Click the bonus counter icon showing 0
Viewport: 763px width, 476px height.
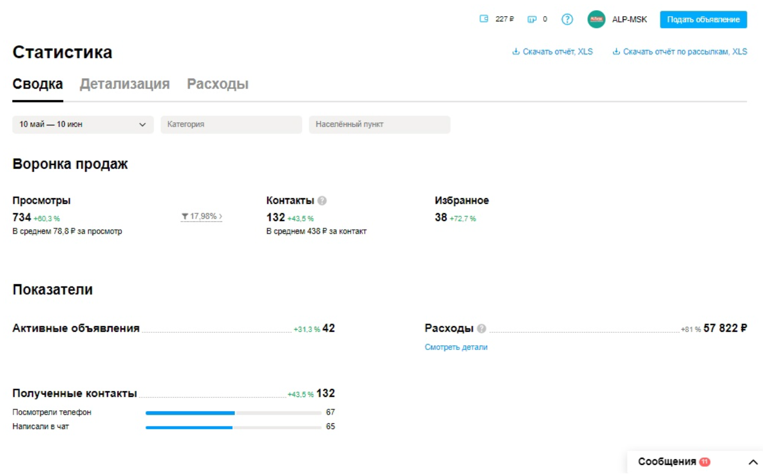[x=532, y=19]
